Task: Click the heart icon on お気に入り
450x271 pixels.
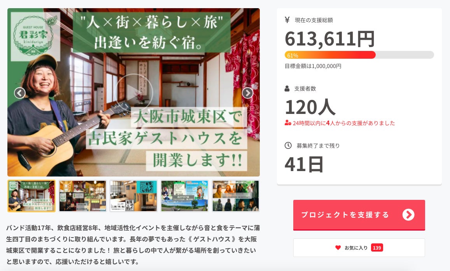Action: [x=338, y=248]
